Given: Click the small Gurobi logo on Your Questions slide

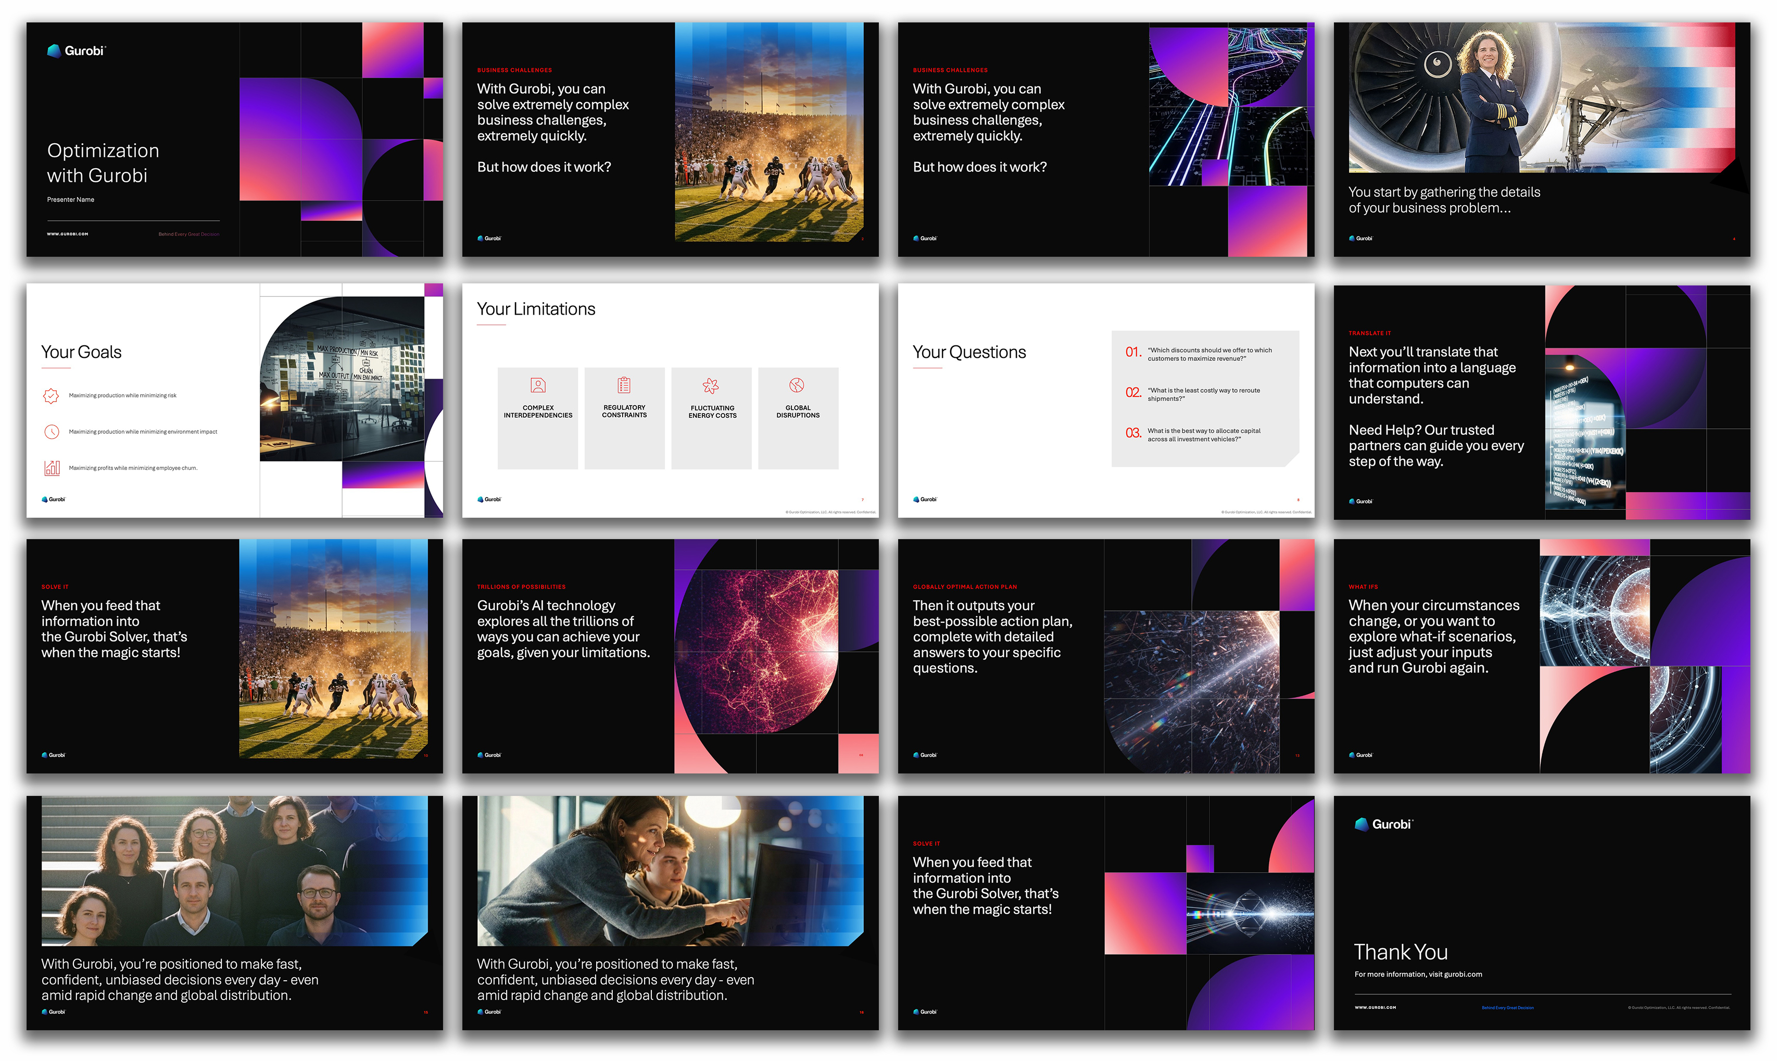Looking at the screenshot, I should coord(925,499).
